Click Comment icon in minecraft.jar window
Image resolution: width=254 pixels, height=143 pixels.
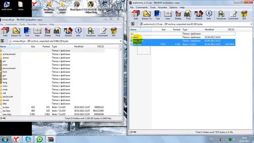(102, 32)
